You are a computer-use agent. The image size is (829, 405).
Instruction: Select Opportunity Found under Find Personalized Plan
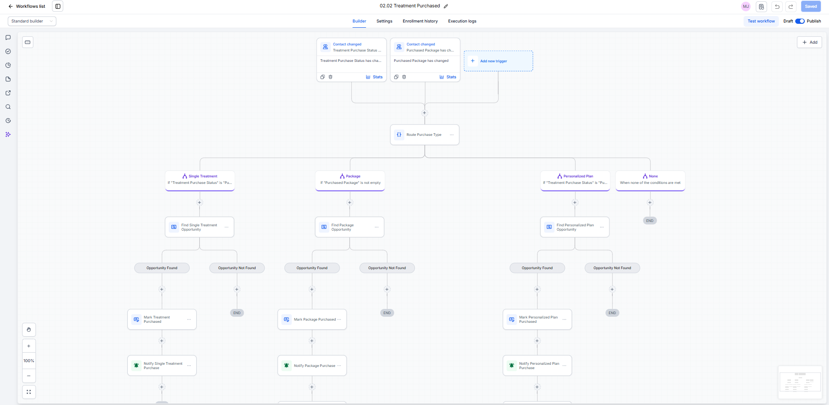point(537,268)
